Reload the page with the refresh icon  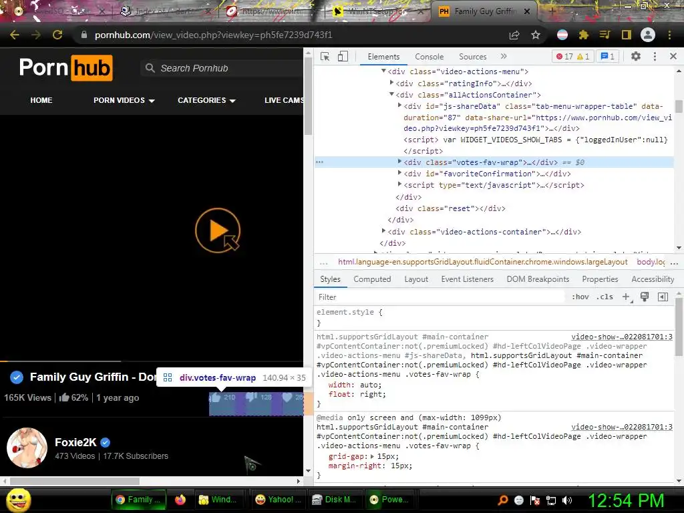coord(57,35)
